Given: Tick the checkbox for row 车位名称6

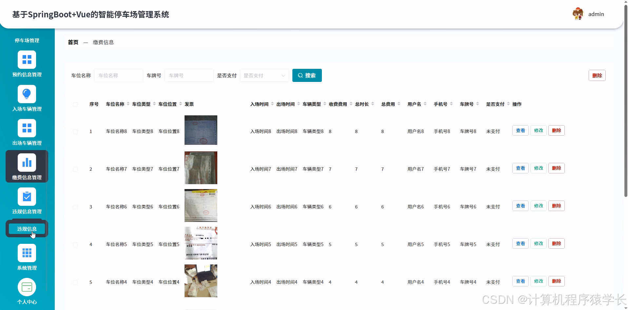Looking at the screenshot, I should coord(75,207).
